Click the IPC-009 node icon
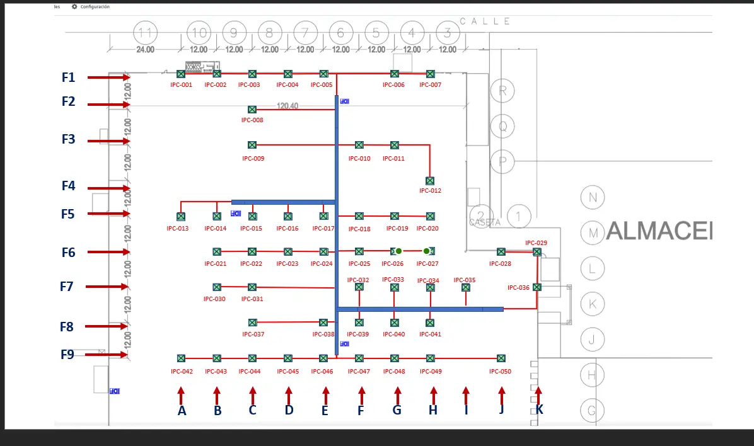 coord(252,145)
